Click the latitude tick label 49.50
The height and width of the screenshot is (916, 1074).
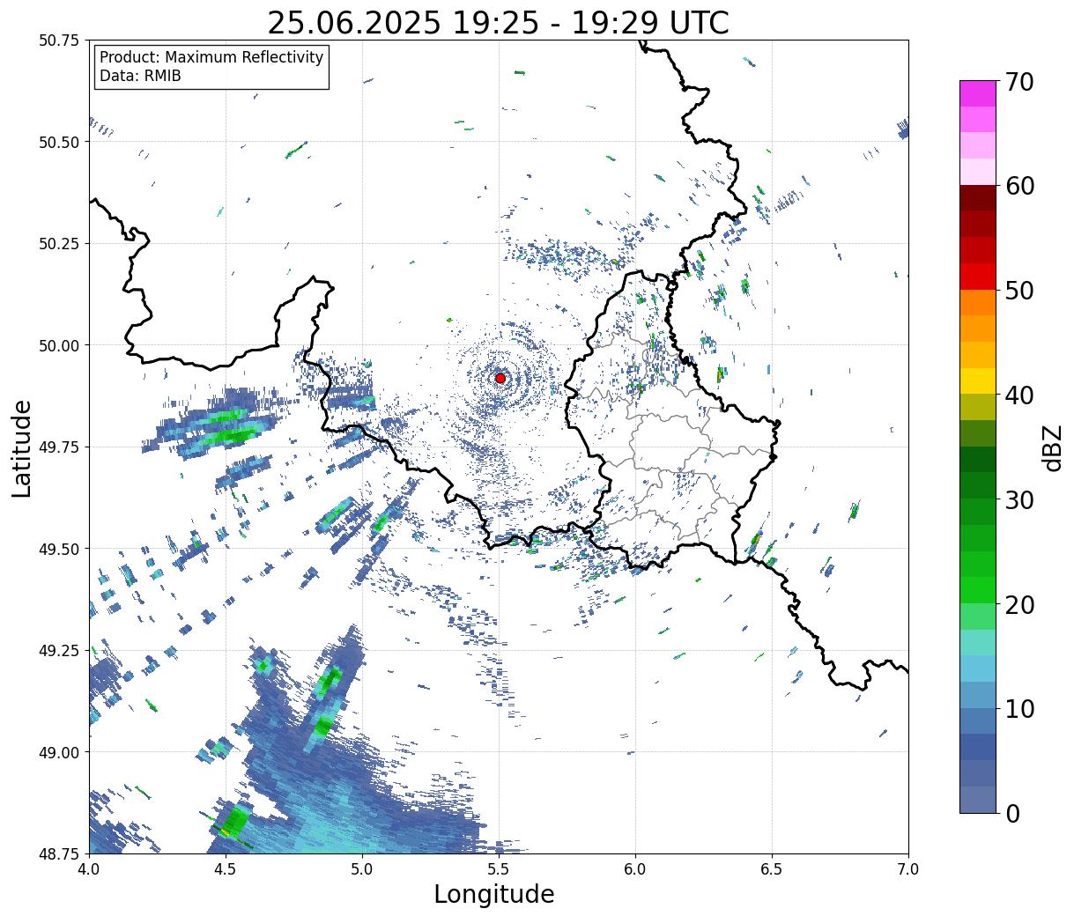click(59, 549)
